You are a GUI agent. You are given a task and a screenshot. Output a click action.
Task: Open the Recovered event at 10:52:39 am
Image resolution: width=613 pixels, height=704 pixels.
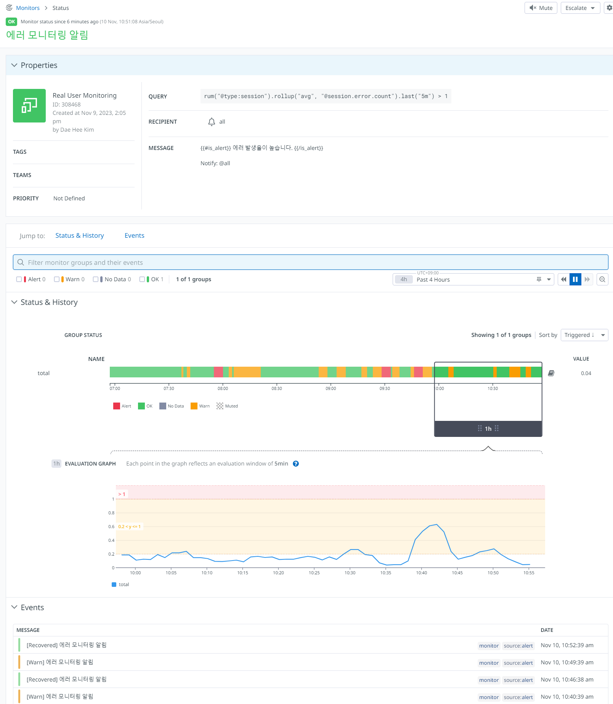point(310,645)
